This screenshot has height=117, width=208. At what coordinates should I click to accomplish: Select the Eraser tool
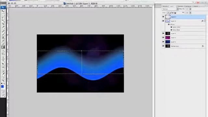click(3, 44)
